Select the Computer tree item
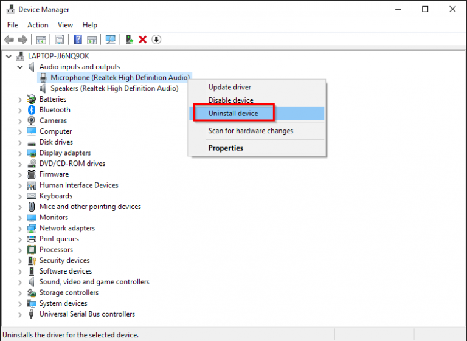Image resolution: width=467 pixels, height=341 pixels. point(56,131)
